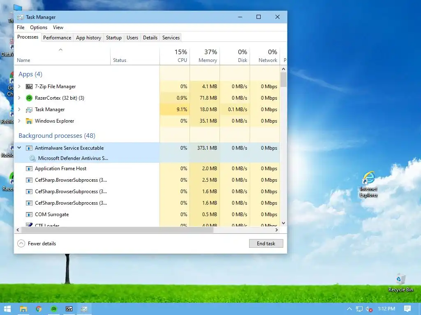Click the Task Manager process row icon
Viewport: 421px width, 315px height.
click(x=29, y=110)
